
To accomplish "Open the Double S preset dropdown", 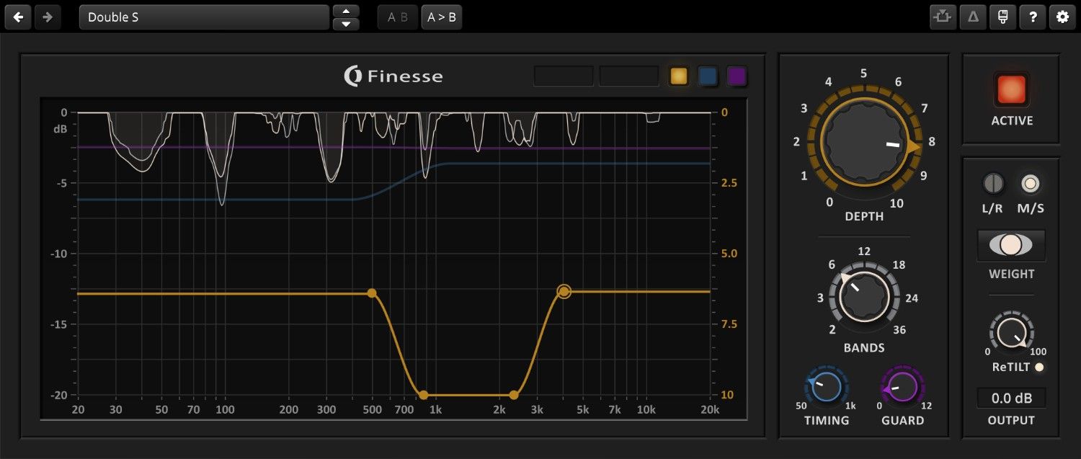I will click(204, 17).
